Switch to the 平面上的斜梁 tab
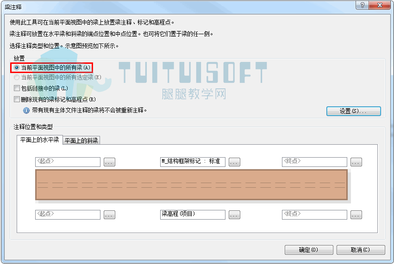Viewport: 394px width, 264px height. [x=81, y=141]
